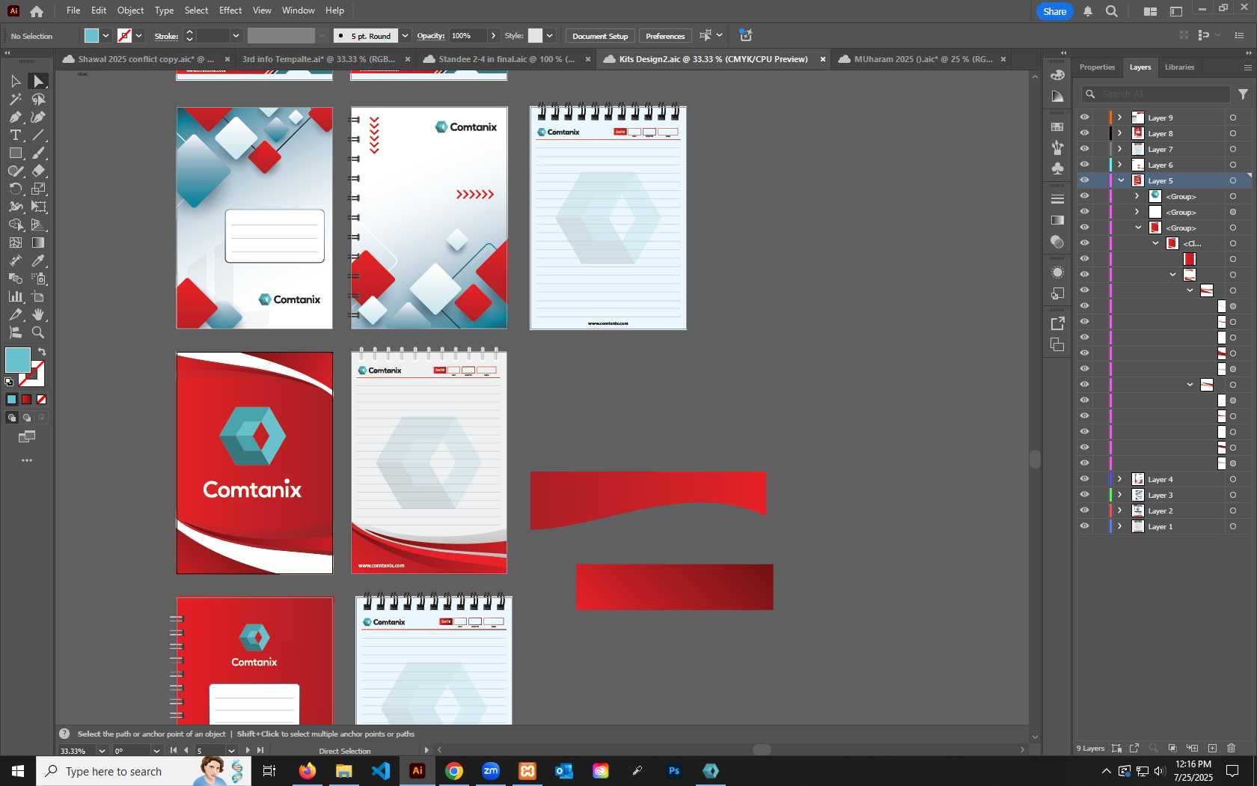Select the Eyedropper tool
Screen dimensions: 1257x786
point(38,261)
